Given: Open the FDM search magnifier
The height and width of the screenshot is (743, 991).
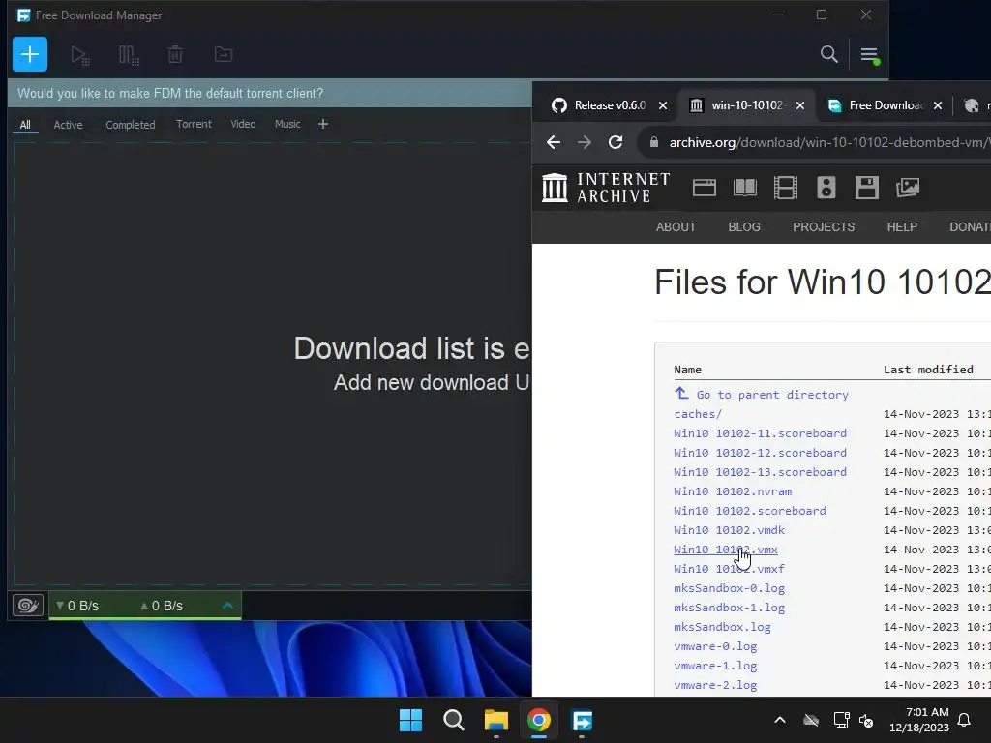Looking at the screenshot, I should click(x=828, y=54).
